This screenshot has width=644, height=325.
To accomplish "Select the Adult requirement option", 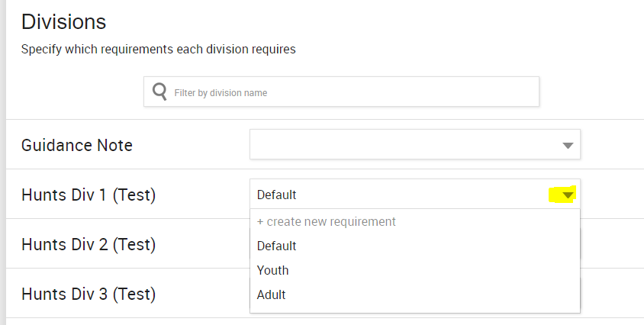I will click(x=272, y=294).
